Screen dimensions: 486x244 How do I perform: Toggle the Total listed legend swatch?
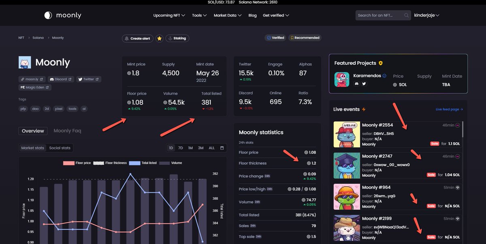(x=134, y=163)
